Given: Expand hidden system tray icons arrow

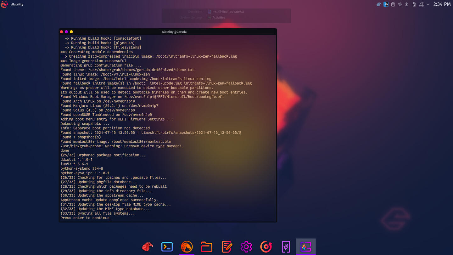Looking at the screenshot, I should coord(428,4).
